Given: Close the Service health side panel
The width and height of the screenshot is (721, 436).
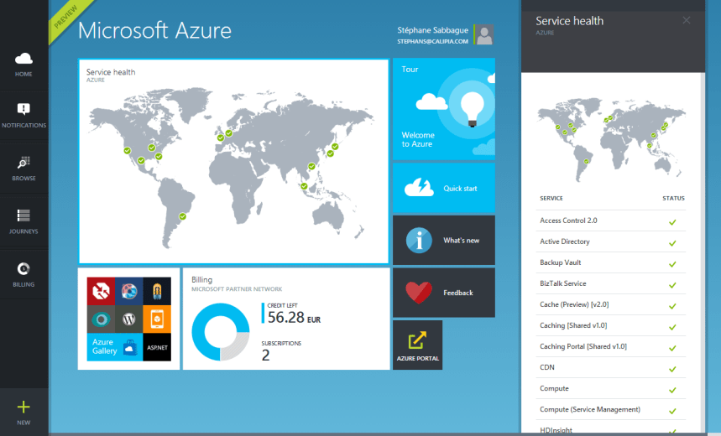Looking at the screenshot, I should pos(687,20).
